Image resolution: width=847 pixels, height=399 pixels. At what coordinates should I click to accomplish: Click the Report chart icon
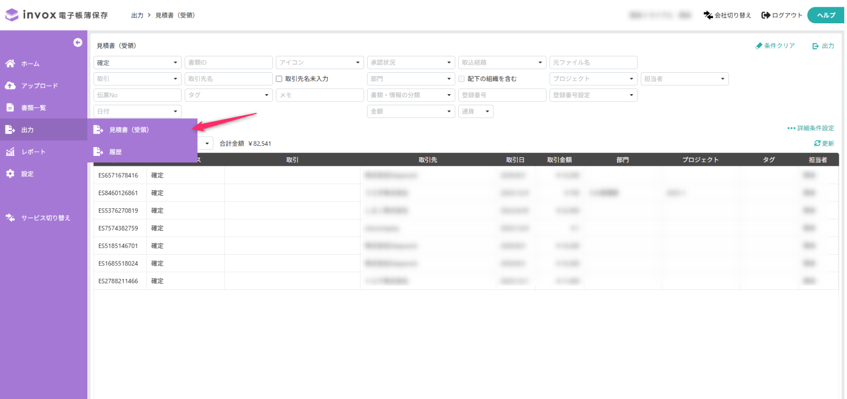[10, 152]
